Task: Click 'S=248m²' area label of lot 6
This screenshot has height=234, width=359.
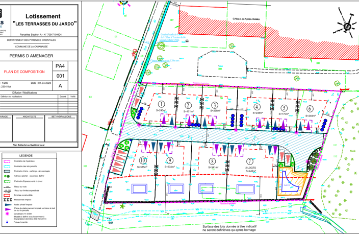Action: [311, 116]
